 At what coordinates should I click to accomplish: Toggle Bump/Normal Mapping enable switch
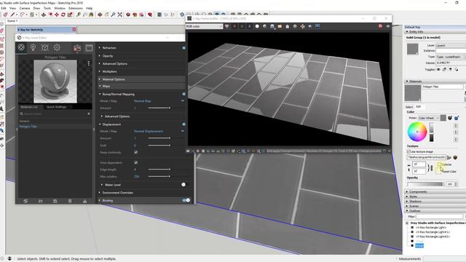[x=184, y=94]
